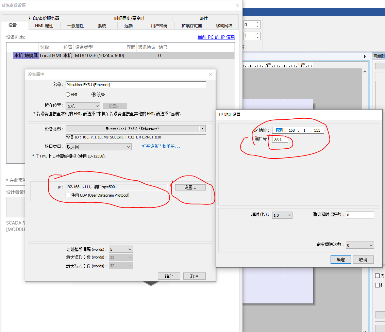Click 取消 in IP address settings dialog
Image resolution: width=385 pixels, height=332 pixels.
(363, 260)
